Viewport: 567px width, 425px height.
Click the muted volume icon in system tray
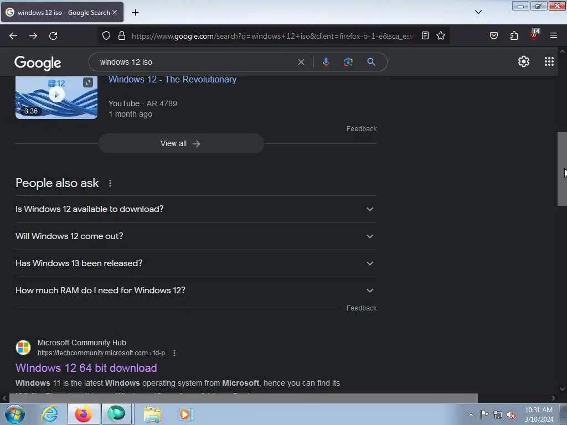pos(511,414)
